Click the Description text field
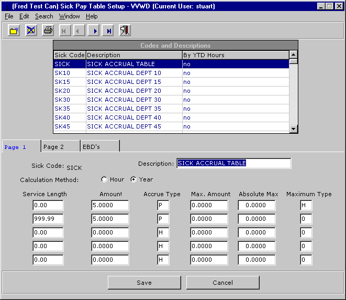The height and width of the screenshot is (300, 346). tap(233, 163)
